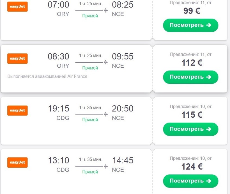Click 08:30 departure time from ORY

(x=58, y=56)
